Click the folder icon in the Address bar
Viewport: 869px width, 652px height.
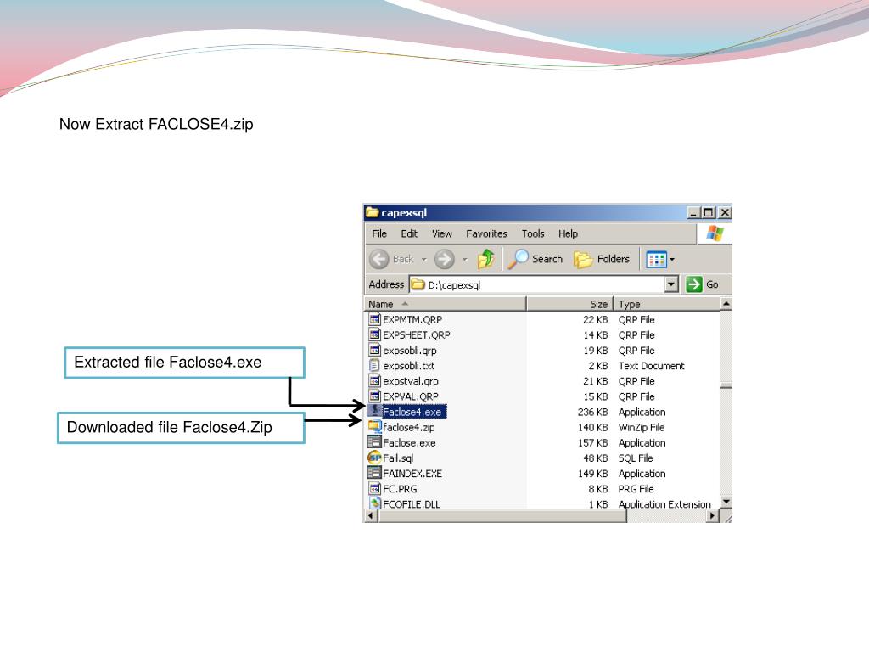pos(418,284)
